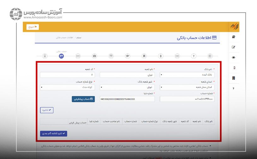Open the bank name dropdown (بانک آینده)
This screenshot has width=257, height=159.
(187, 75)
